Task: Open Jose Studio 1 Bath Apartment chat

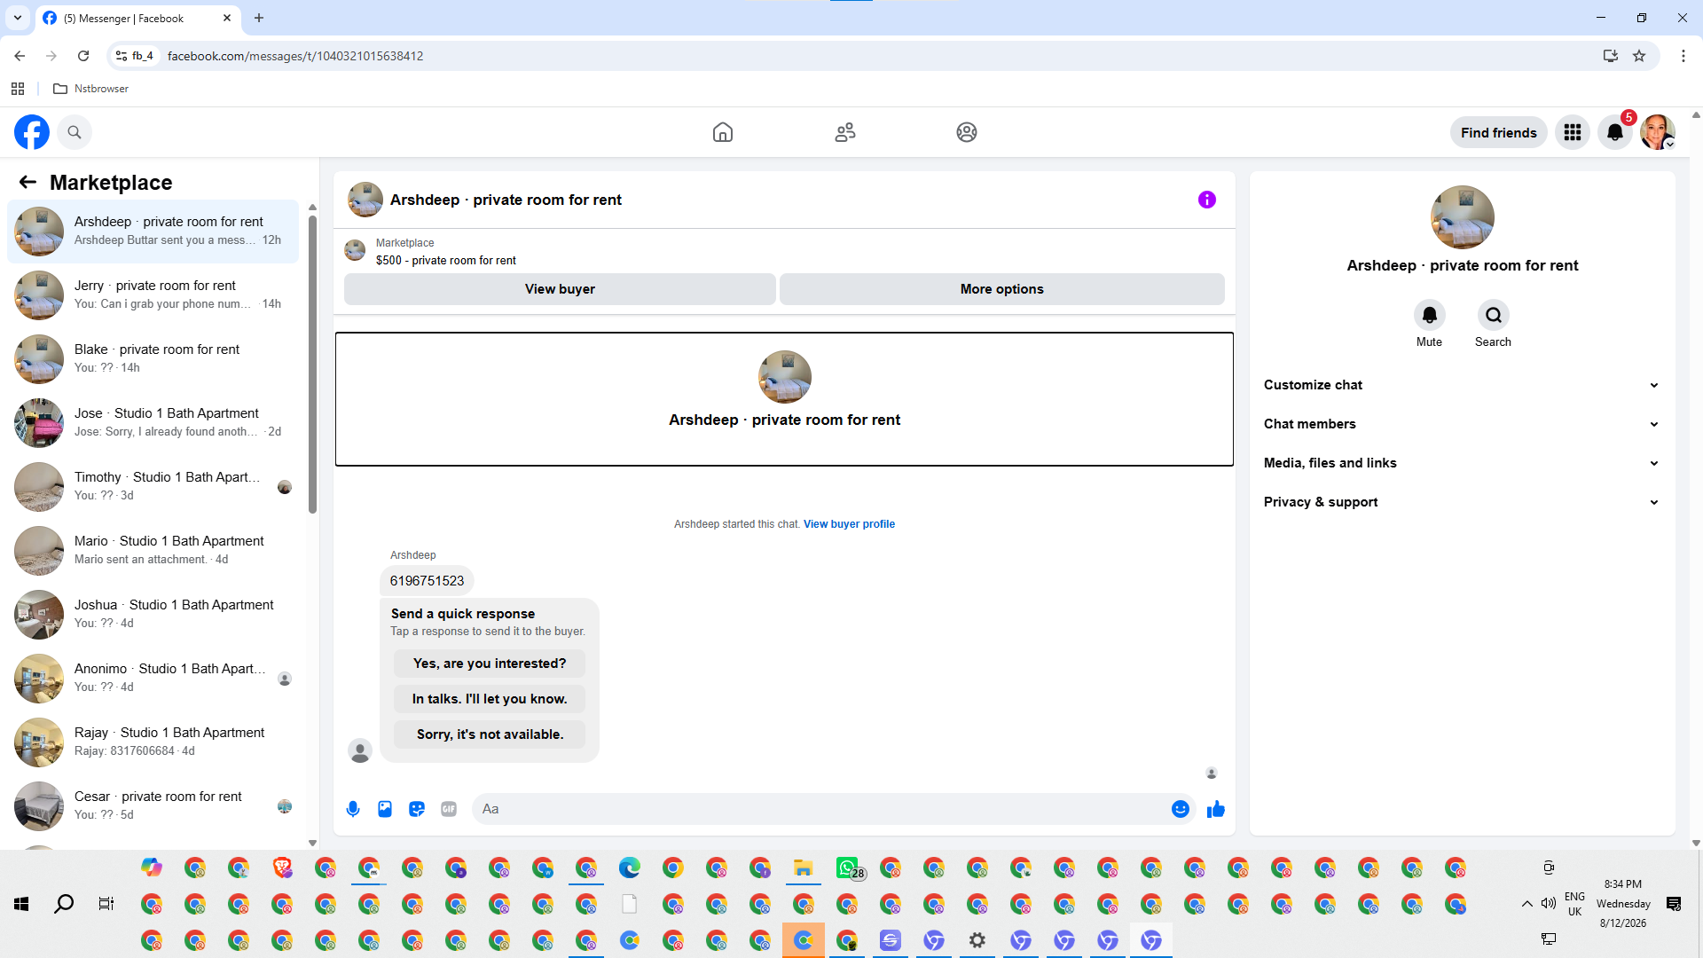Action: (153, 423)
